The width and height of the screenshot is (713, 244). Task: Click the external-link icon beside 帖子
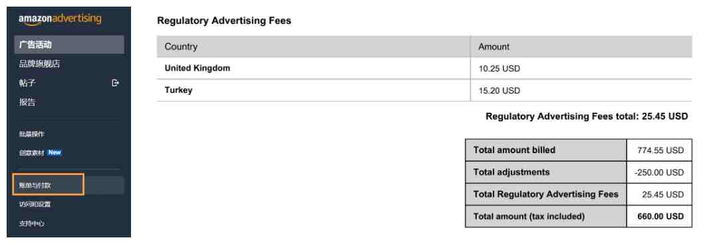click(x=116, y=83)
